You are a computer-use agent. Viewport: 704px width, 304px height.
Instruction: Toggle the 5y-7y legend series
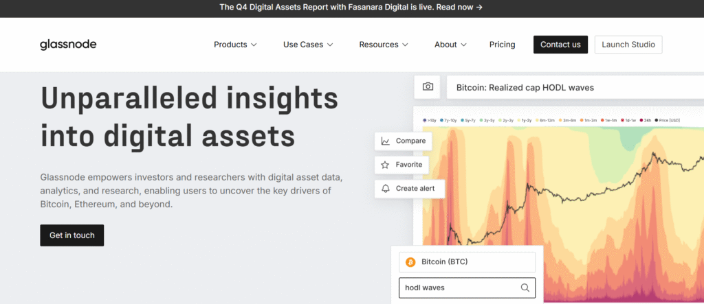pos(467,120)
